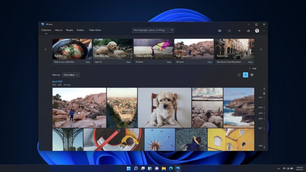Open the Favorites street card image

(234, 49)
